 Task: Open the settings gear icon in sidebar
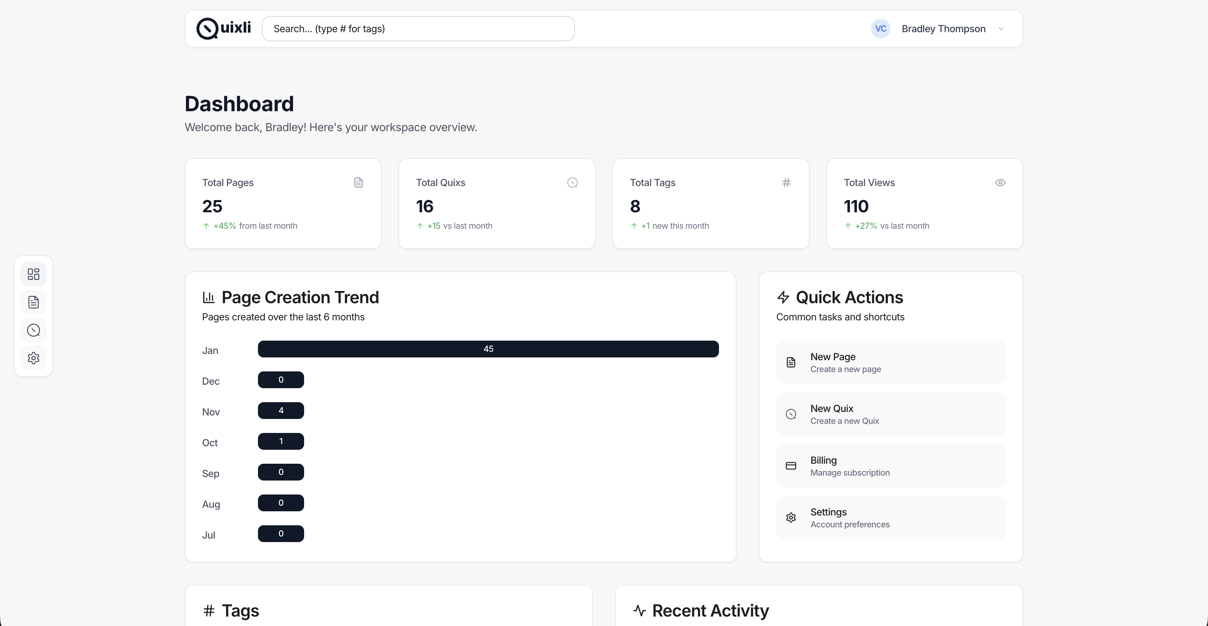coord(33,358)
